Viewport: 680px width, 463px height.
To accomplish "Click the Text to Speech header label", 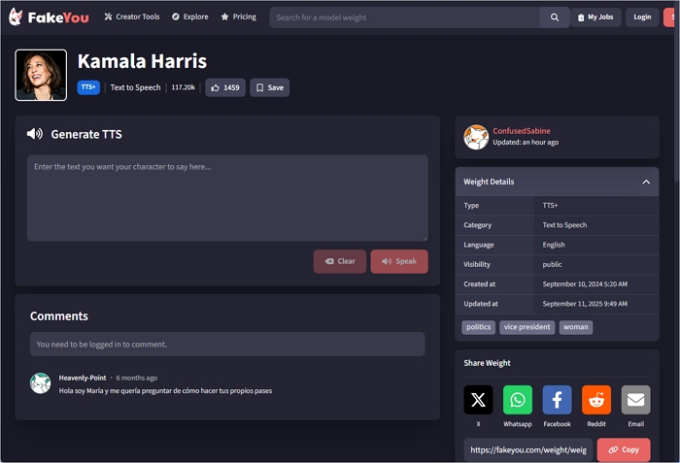I will click(135, 87).
